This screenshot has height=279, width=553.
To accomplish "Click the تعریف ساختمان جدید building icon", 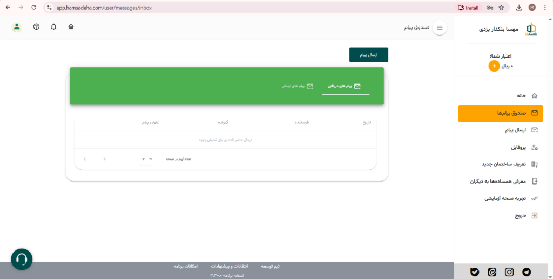I will click(x=534, y=164).
